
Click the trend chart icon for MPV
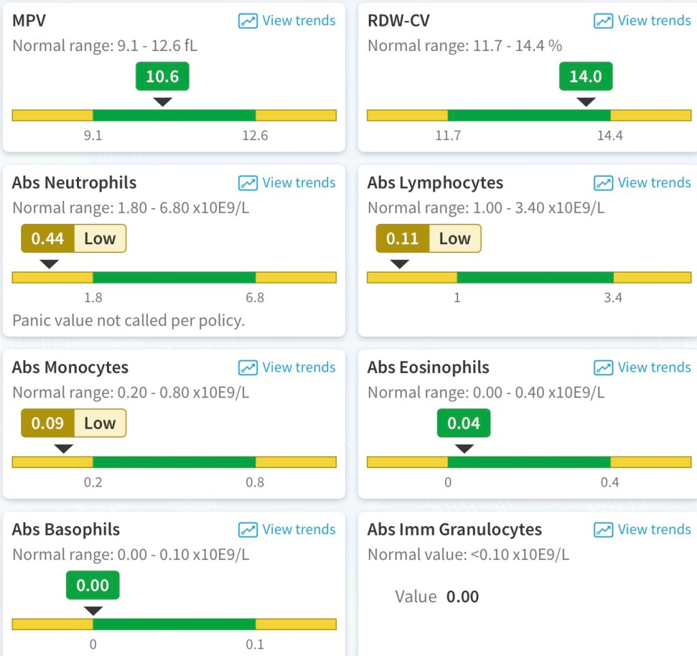[x=248, y=20]
